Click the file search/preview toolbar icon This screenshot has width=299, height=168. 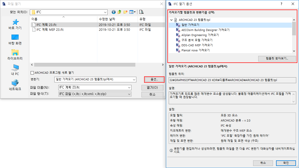click(x=141, y=12)
